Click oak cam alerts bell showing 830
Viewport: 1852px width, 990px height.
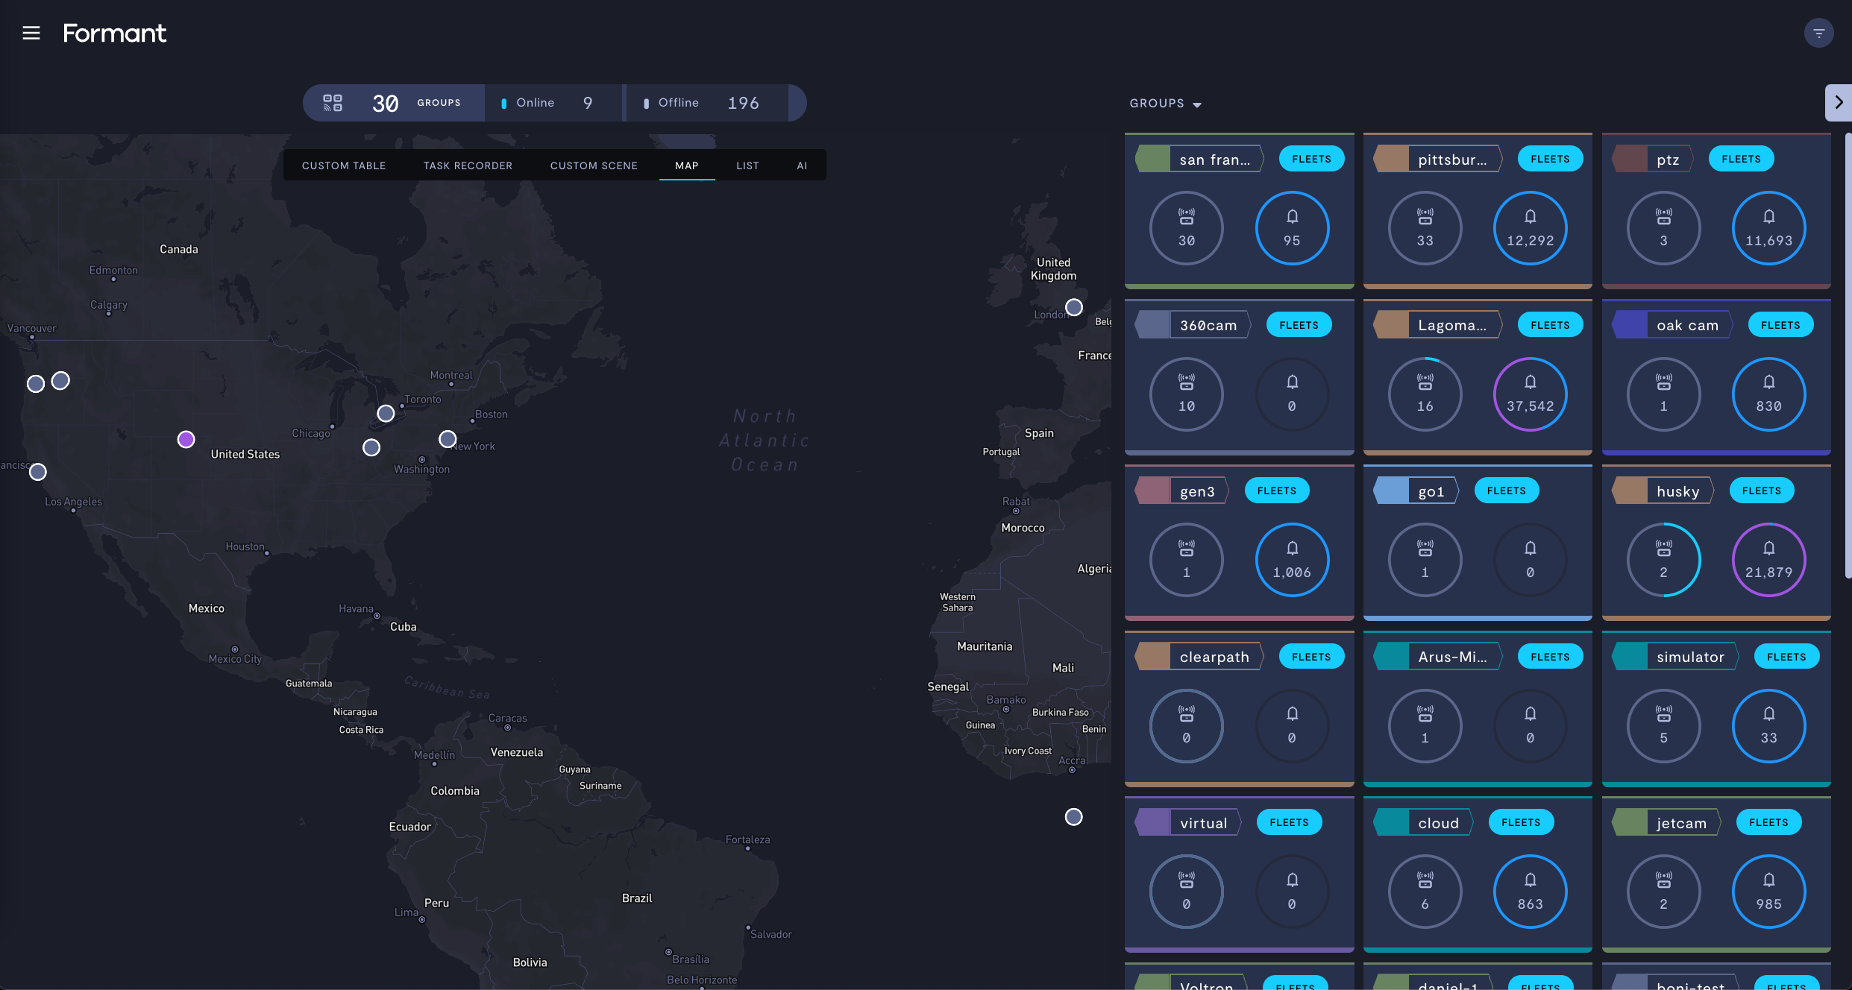[x=1768, y=394]
